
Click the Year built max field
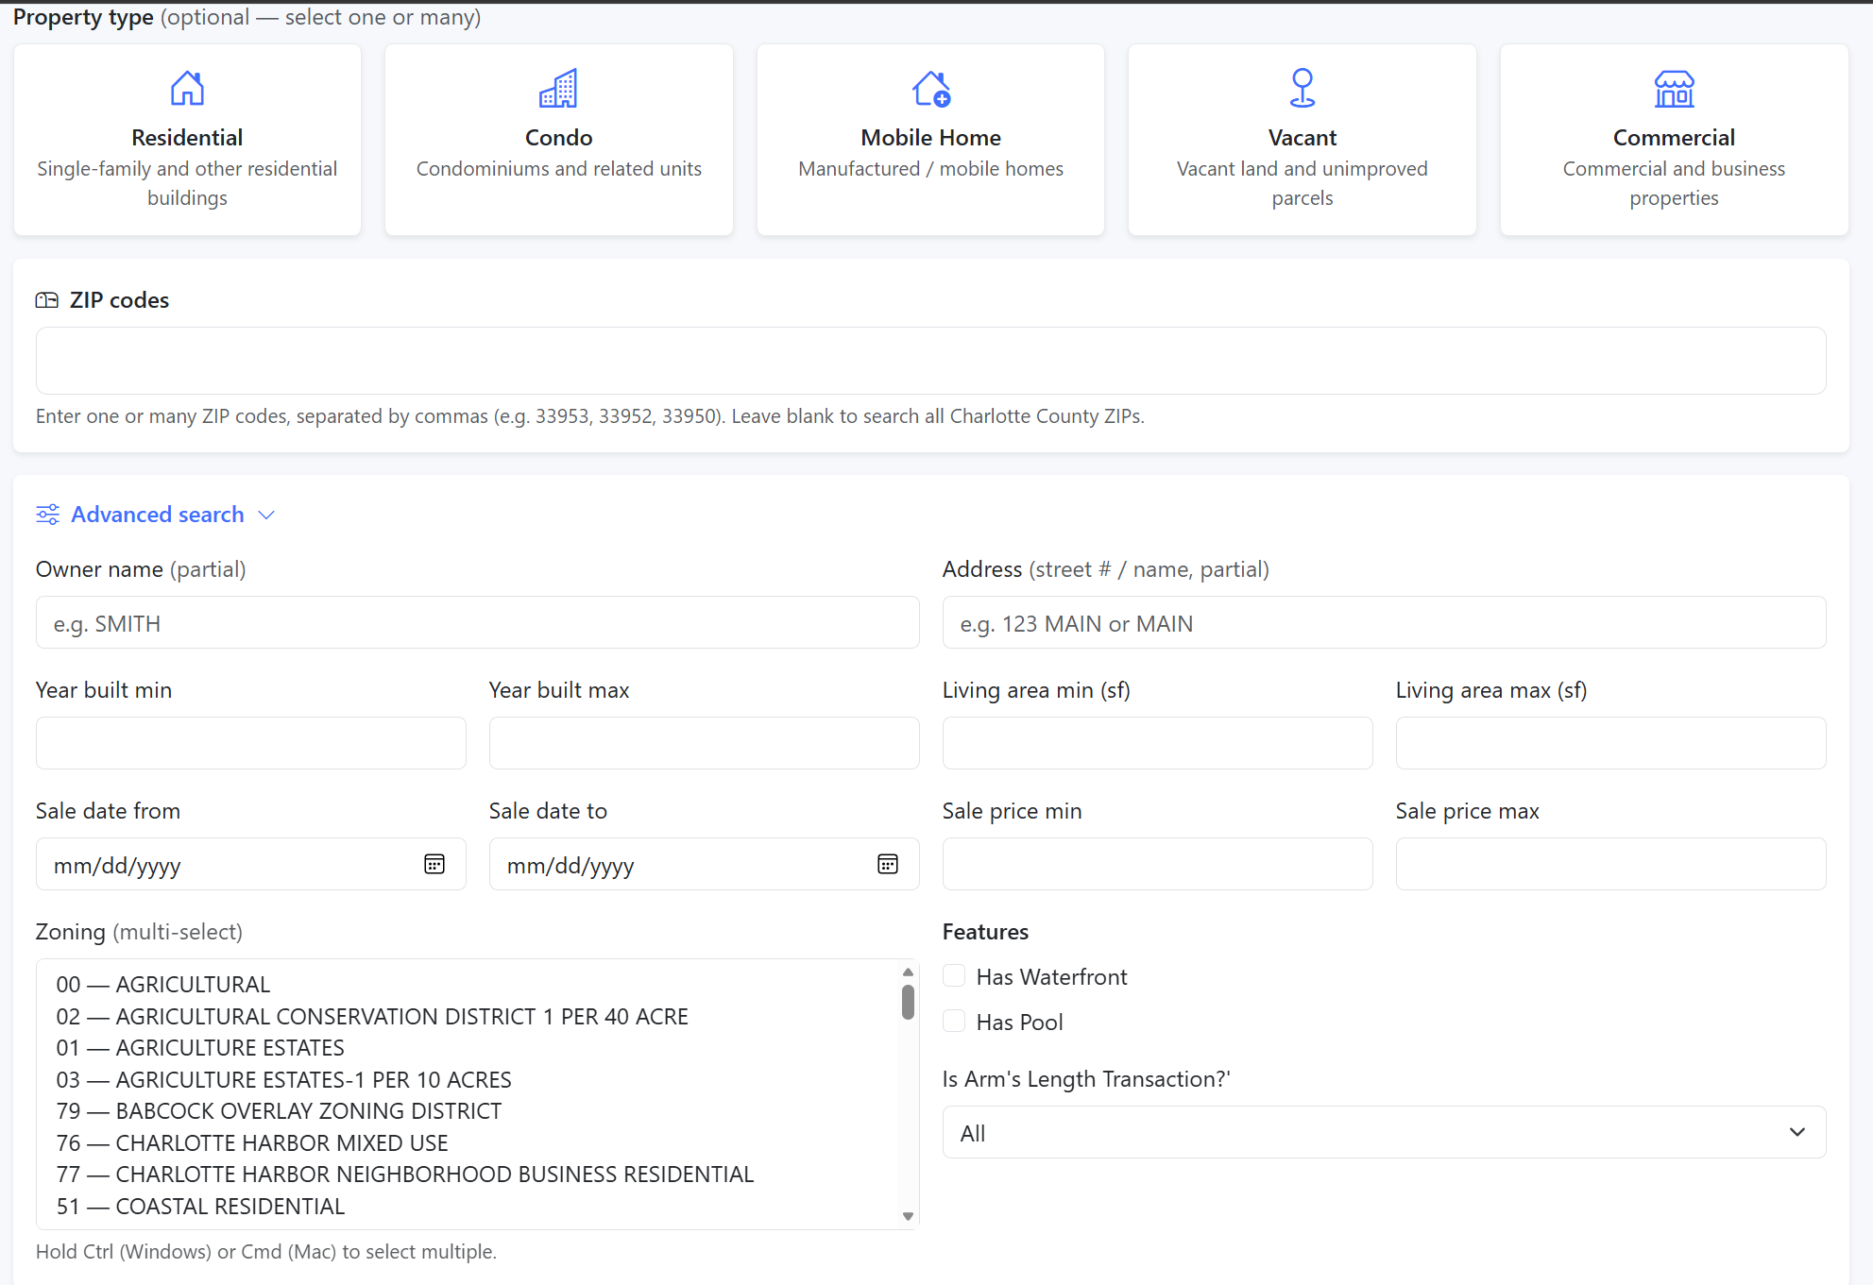pos(704,743)
